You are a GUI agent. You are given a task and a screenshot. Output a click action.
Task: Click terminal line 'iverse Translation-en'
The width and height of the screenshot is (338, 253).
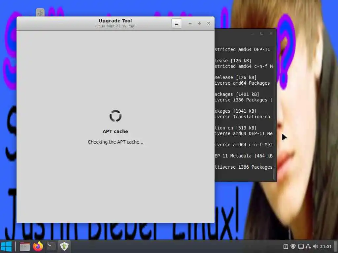pyautogui.click(x=242, y=117)
